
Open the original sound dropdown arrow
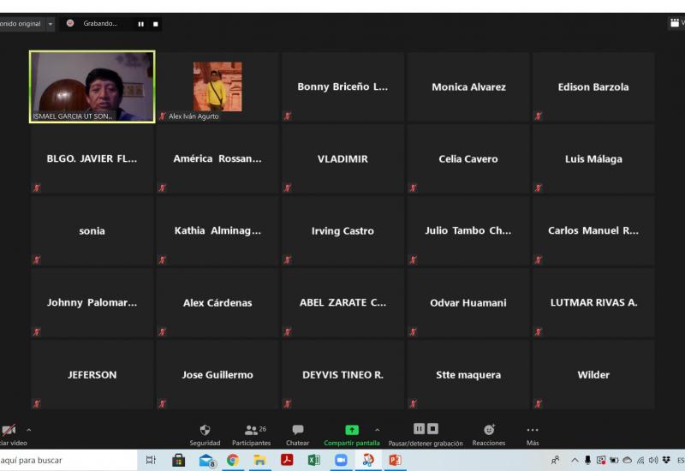[x=51, y=24]
